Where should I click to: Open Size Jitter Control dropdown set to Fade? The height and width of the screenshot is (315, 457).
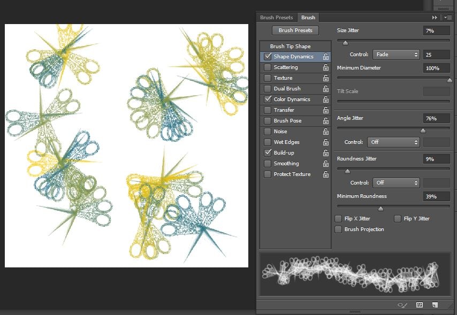click(396, 55)
